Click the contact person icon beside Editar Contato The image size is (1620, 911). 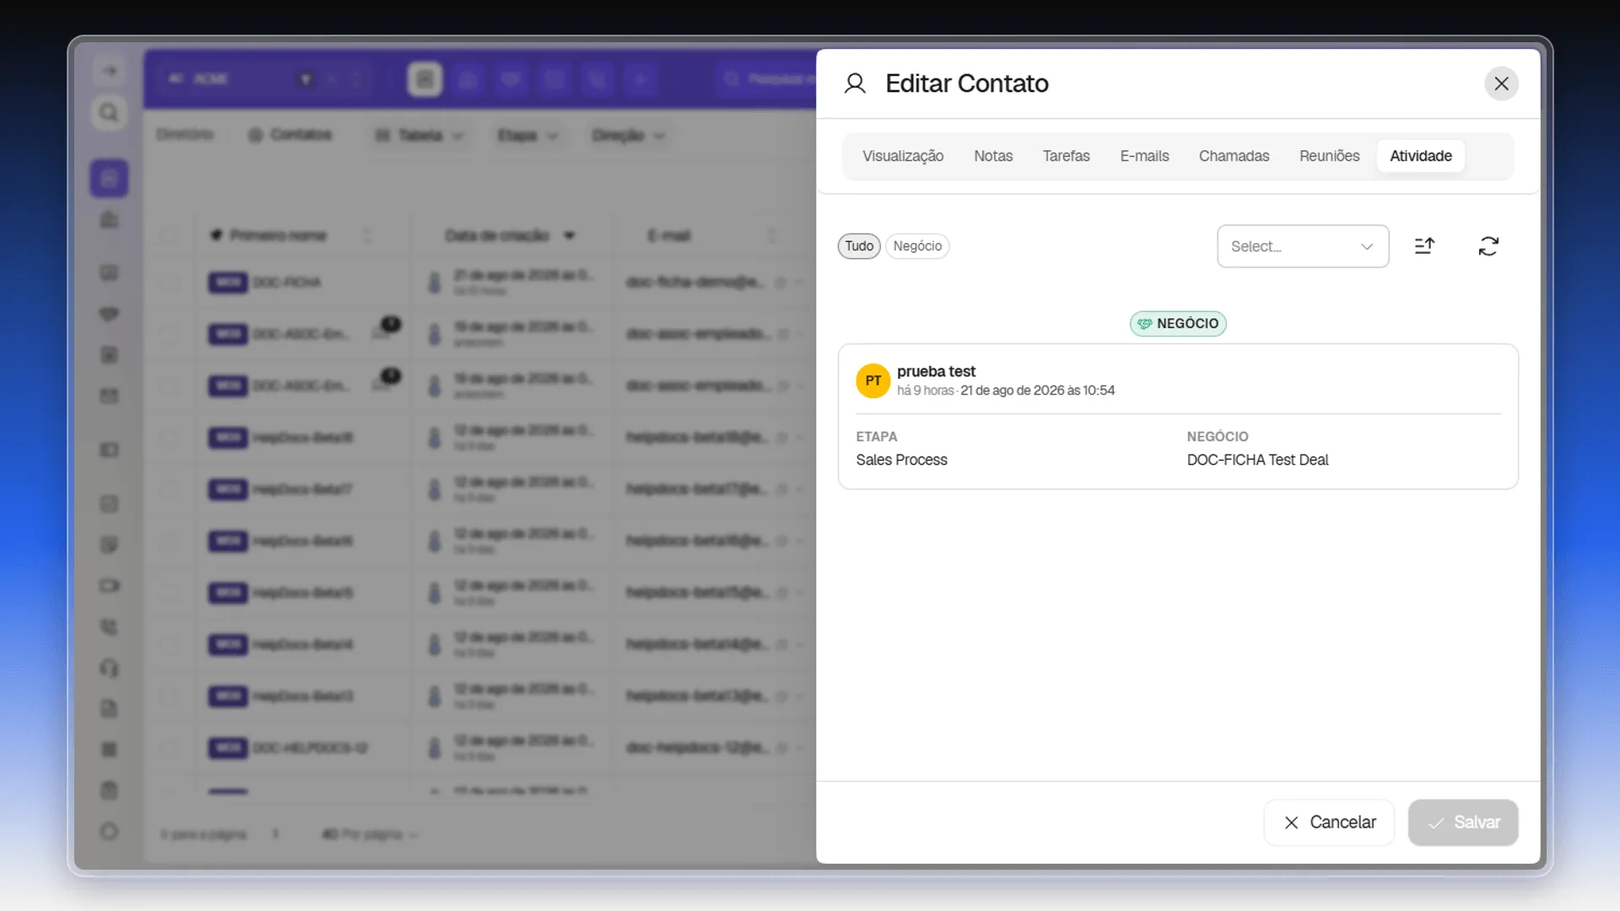pos(855,84)
